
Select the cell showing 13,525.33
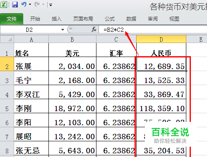click(x=161, y=78)
